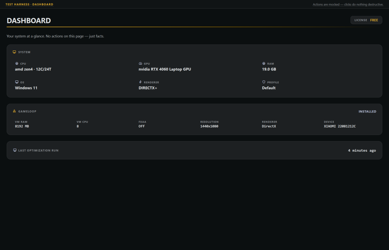Click the '4 minutes ago' timestamp
Screen dimensions: 389x250
click(x=362, y=151)
